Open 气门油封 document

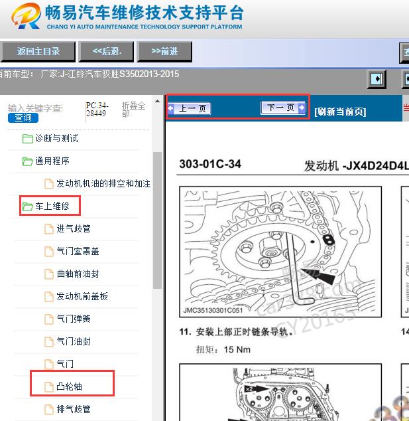(x=74, y=341)
